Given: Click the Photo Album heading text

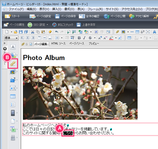Looking at the screenshot, I should pyautogui.click(x=44, y=58).
